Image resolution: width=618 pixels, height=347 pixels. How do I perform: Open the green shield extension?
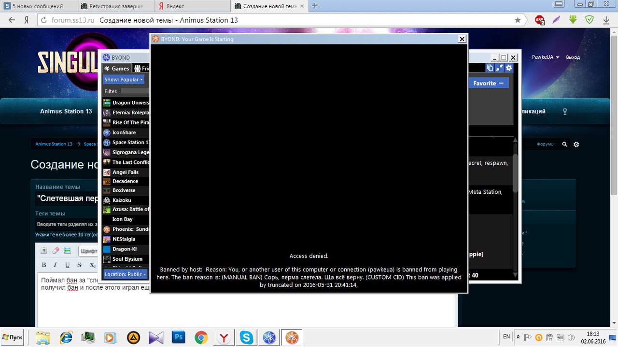point(590,20)
